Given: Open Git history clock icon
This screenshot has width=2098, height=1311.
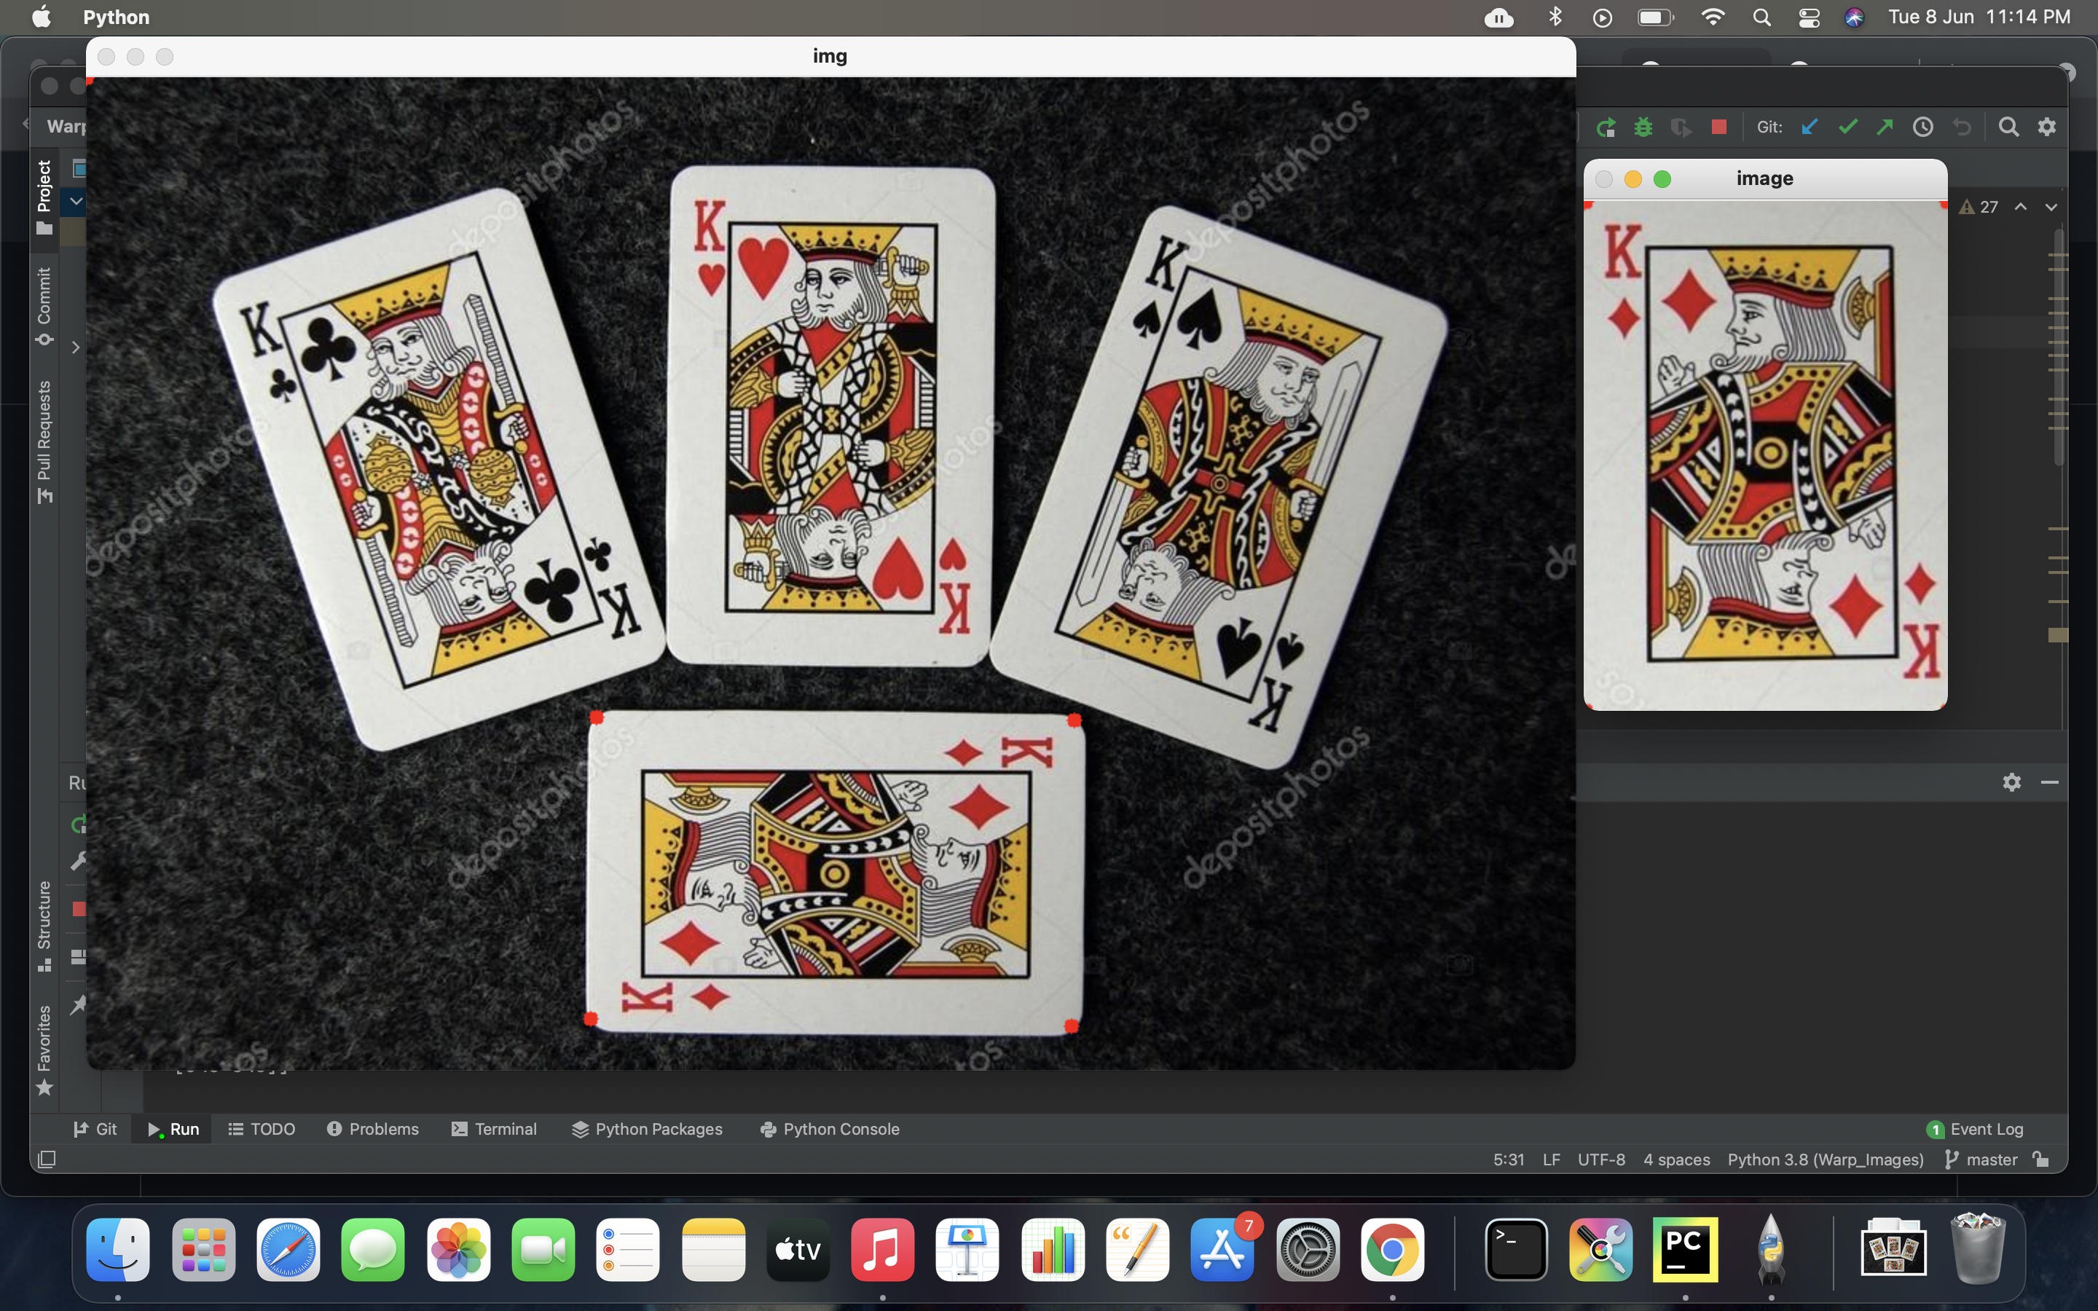Looking at the screenshot, I should tap(1923, 127).
